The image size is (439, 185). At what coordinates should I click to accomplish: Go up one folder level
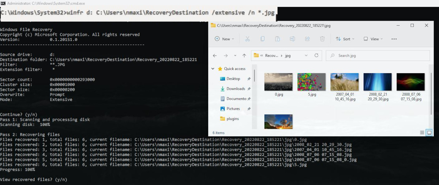(244, 56)
